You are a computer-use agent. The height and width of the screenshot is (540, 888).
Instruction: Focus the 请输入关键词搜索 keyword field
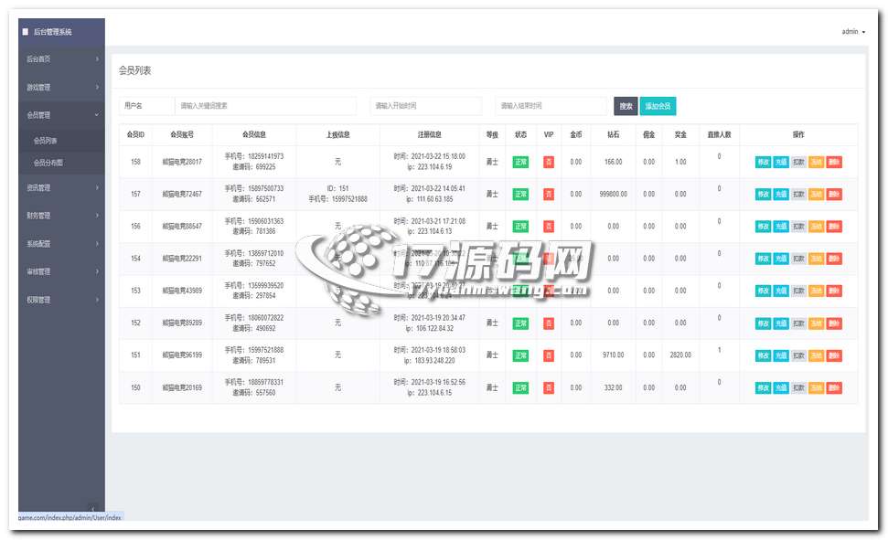pyautogui.click(x=265, y=106)
